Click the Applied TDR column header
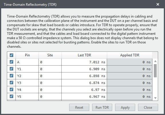165x115 pixels. pos(130,55)
